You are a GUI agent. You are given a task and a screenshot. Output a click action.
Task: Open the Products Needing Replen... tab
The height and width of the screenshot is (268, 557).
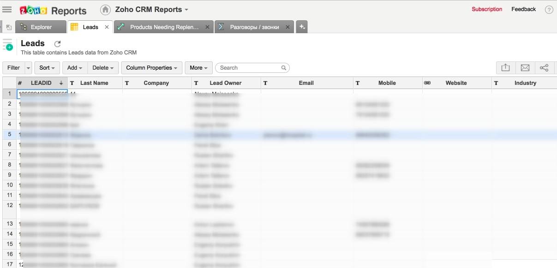(x=164, y=27)
